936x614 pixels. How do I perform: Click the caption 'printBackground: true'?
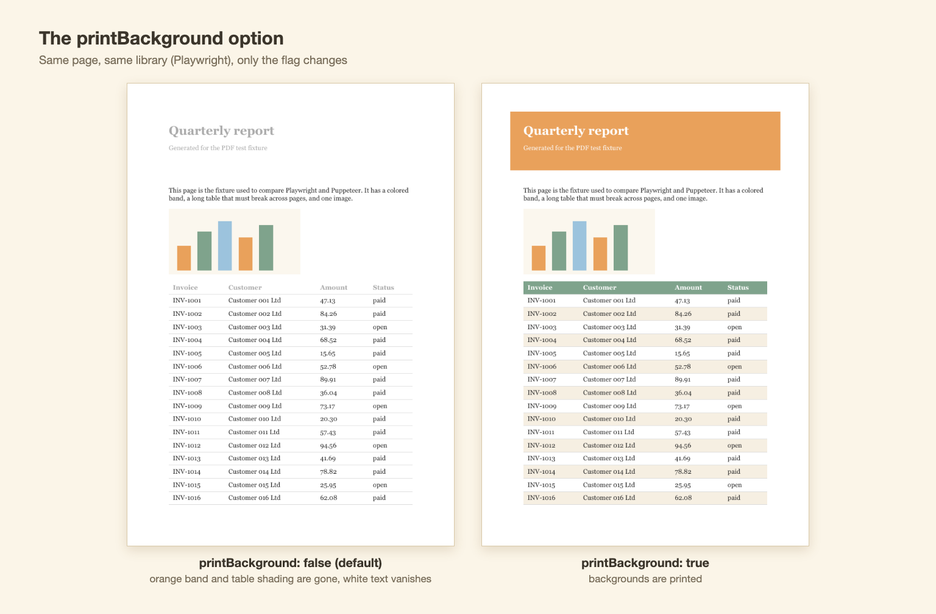point(645,563)
